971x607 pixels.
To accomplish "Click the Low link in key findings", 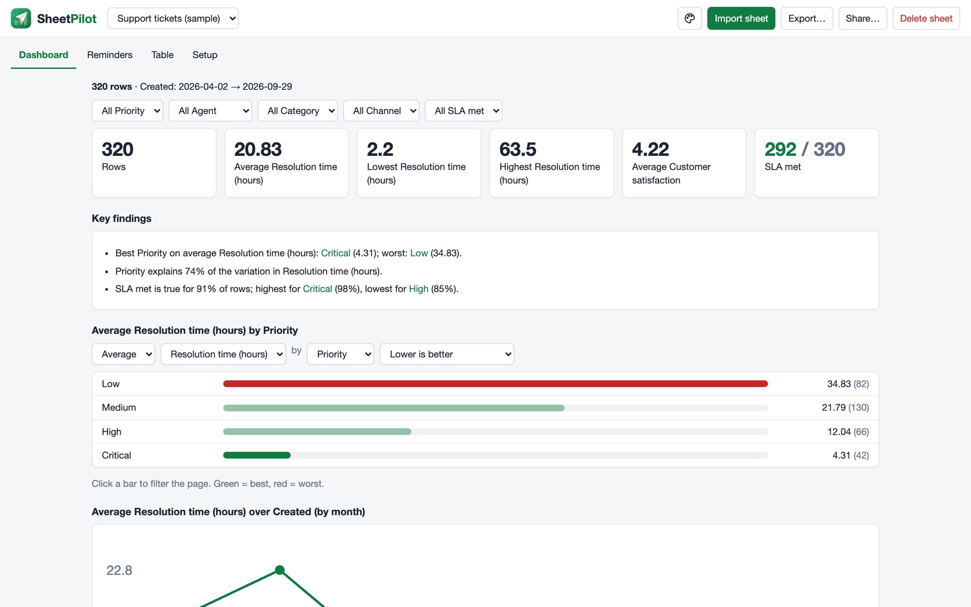I will click(419, 253).
